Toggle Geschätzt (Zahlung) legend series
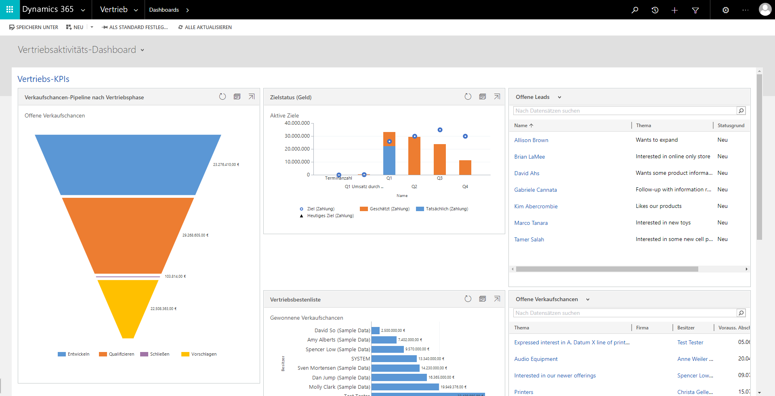The height and width of the screenshot is (396, 775). click(x=384, y=209)
